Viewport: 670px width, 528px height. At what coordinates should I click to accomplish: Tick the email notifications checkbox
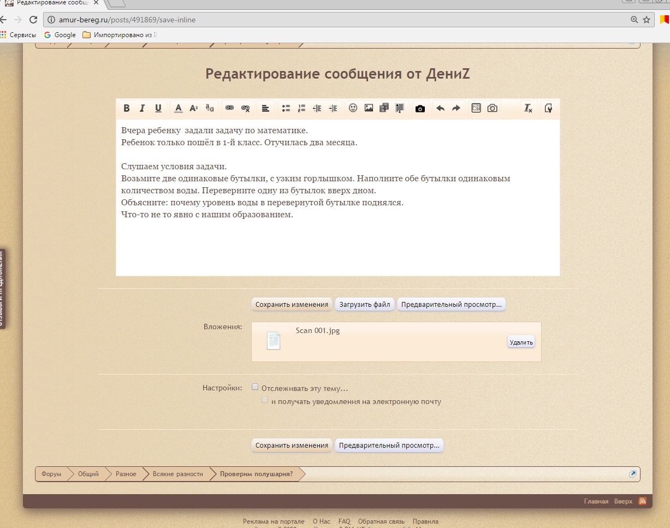pos(265,400)
